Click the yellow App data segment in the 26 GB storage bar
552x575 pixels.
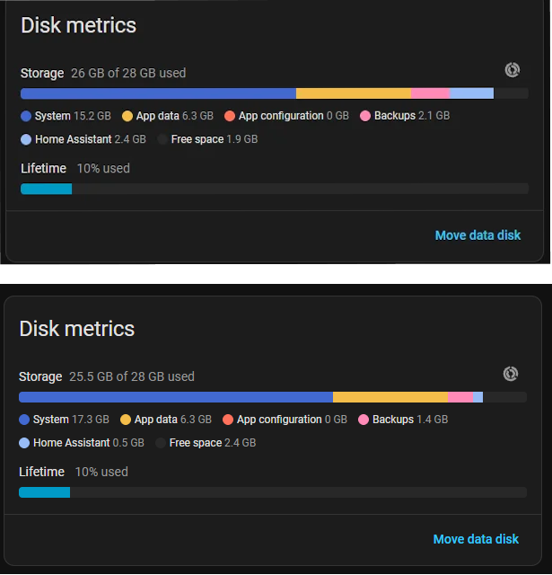click(354, 93)
